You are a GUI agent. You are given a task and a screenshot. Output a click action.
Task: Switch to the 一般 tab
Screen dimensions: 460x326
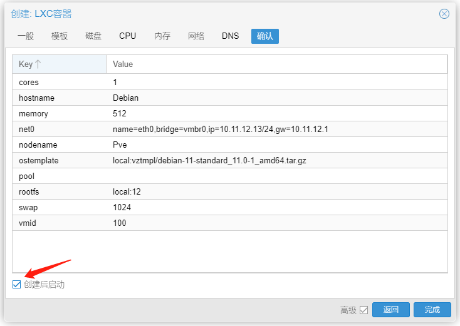(26, 36)
